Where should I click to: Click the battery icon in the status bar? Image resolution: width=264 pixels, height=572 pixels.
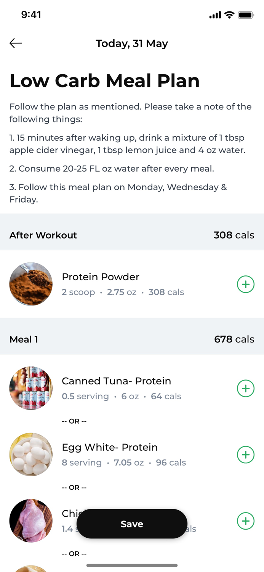(x=246, y=14)
